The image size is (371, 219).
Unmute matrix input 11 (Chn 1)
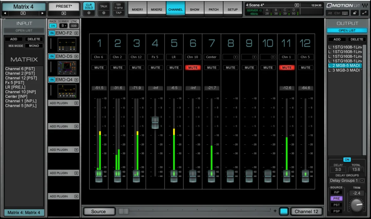click(x=287, y=67)
